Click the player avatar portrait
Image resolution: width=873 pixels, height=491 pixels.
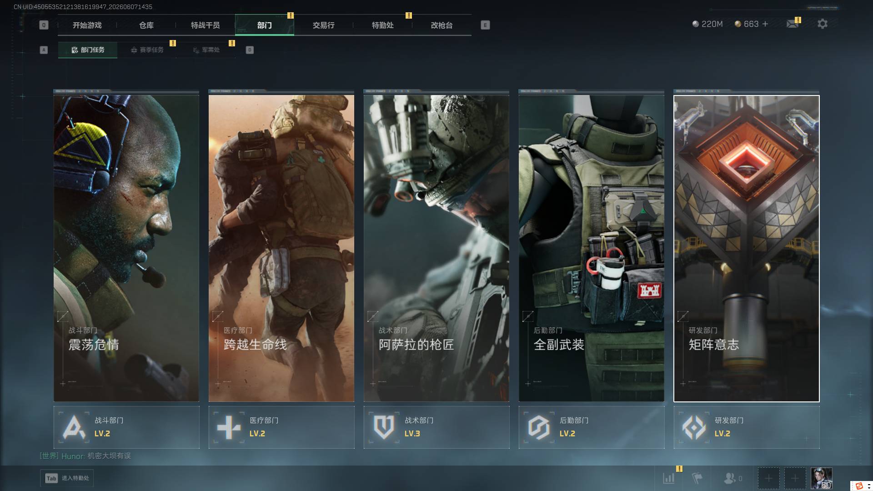822,478
